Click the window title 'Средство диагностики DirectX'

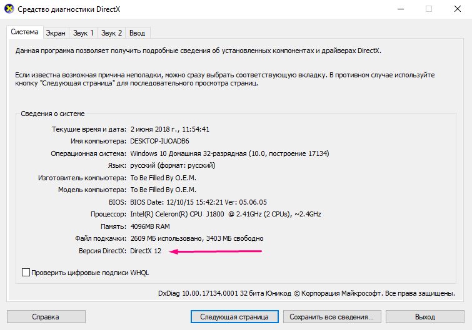(69, 9)
